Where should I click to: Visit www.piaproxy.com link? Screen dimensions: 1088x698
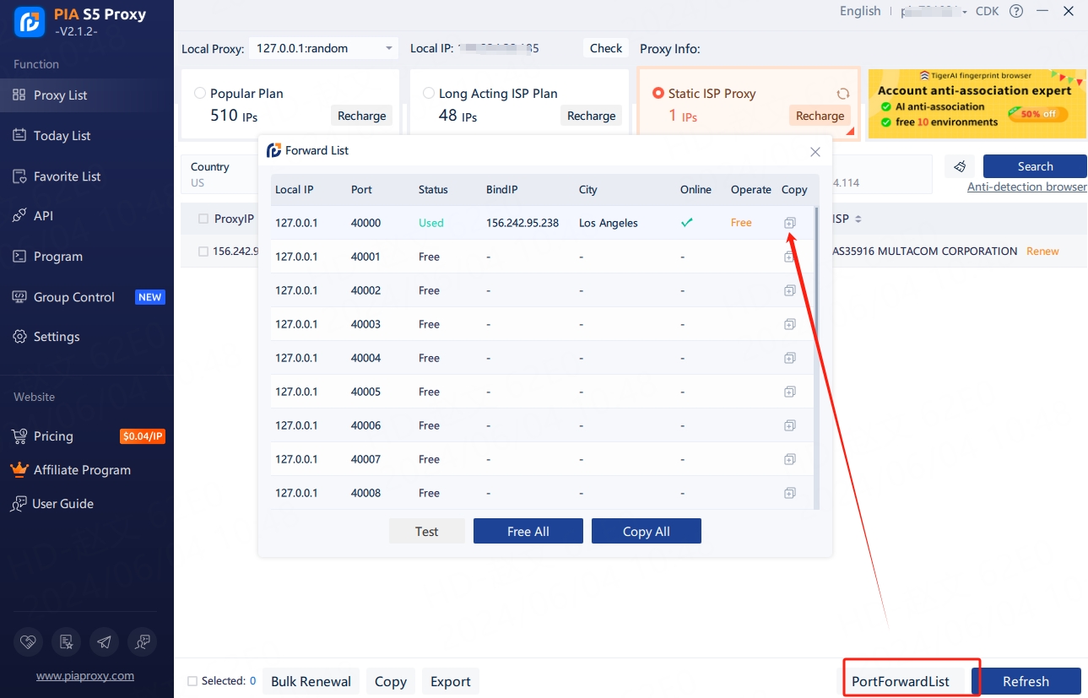click(85, 675)
